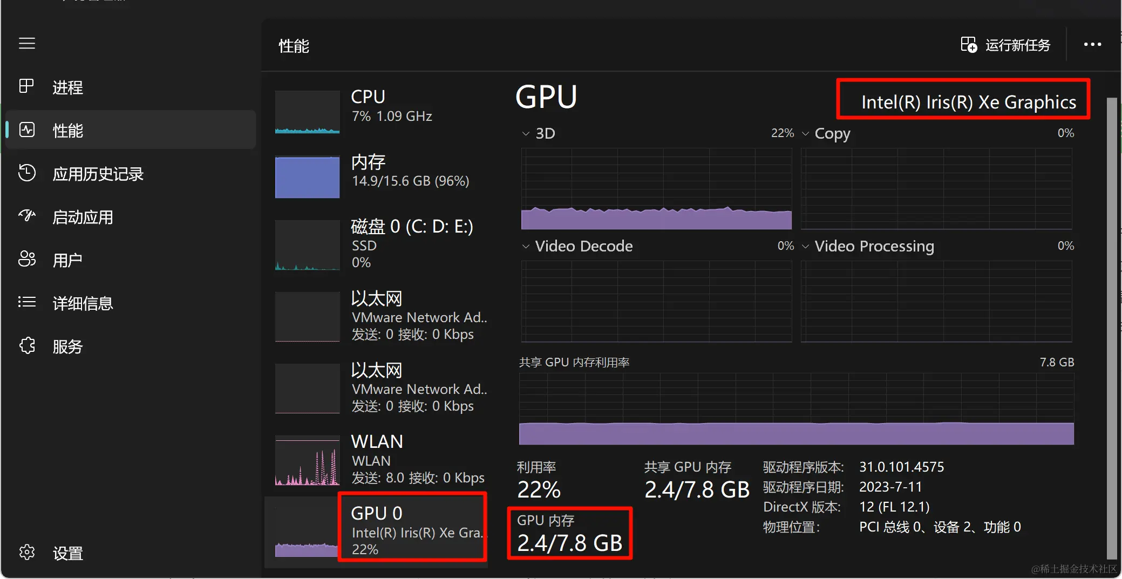Select 内存 mini usage graph
Image resolution: width=1122 pixels, height=579 pixels.
click(x=307, y=177)
